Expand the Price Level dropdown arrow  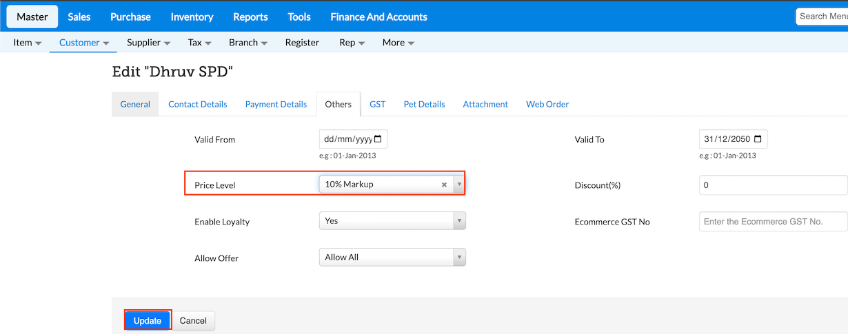[460, 185]
